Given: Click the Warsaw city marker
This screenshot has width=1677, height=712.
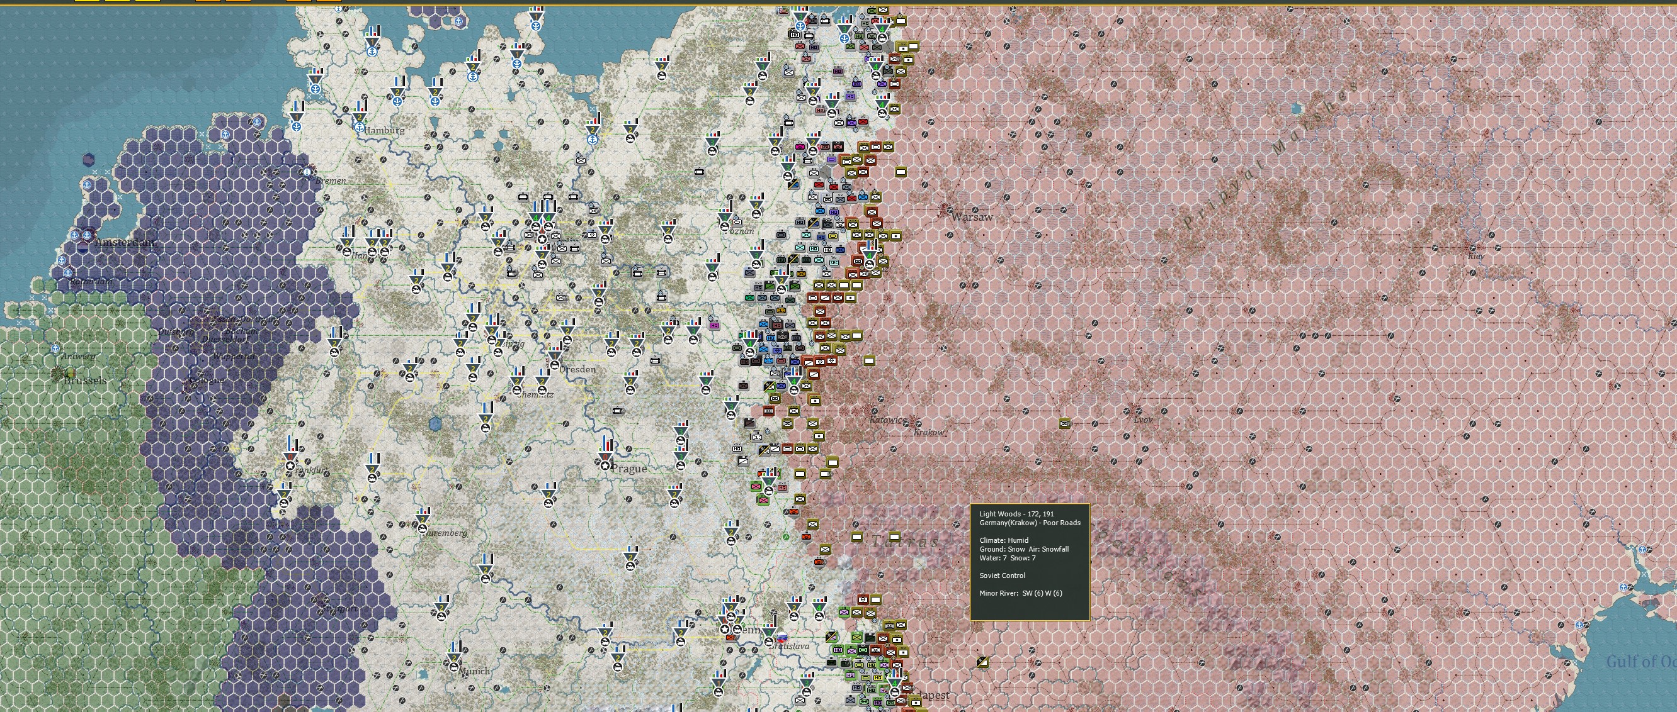Looking at the screenshot, I should [x=943, y=209].
